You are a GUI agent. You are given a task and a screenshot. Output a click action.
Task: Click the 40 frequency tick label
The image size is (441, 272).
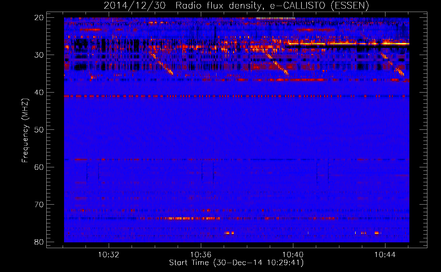(x=39, y=92)
